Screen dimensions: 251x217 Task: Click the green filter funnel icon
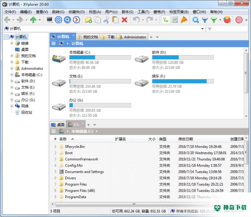pyautogui.click(x=214, y=20)
